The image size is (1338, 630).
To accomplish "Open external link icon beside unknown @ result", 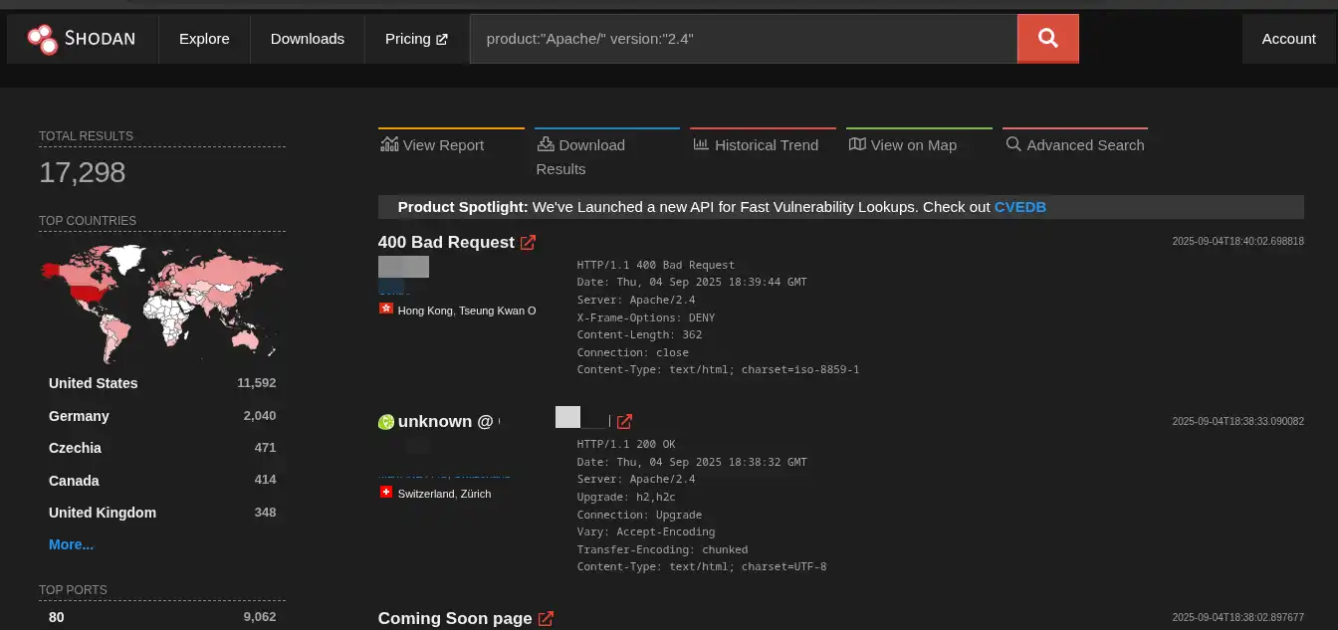I will (x=624, y=422).
